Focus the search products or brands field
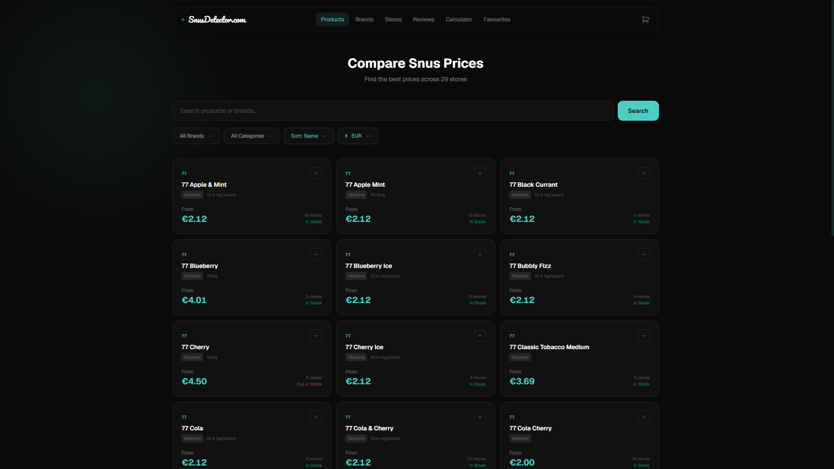 [393, 111]
